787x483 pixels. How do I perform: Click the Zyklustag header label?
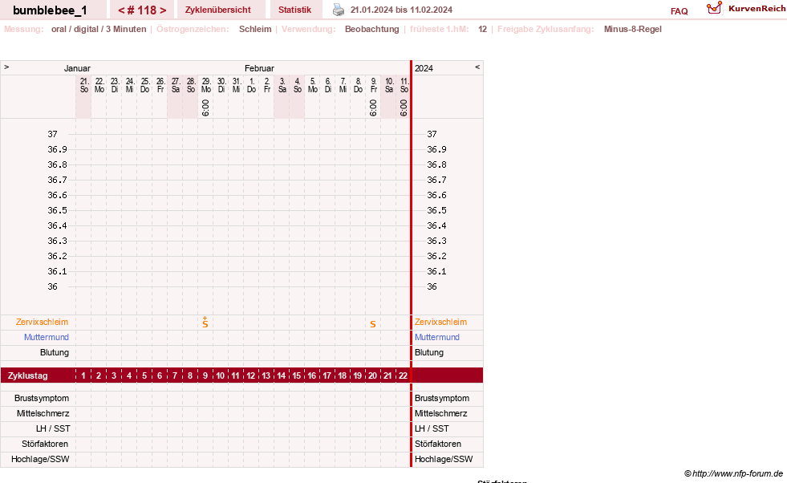[x=27, y=375]
